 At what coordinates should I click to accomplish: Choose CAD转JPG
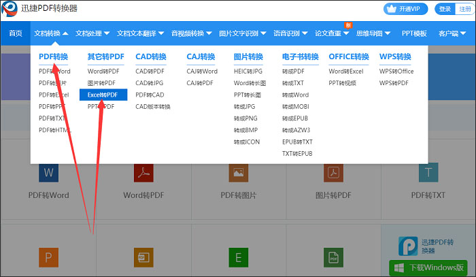click(x=149, y=83)
